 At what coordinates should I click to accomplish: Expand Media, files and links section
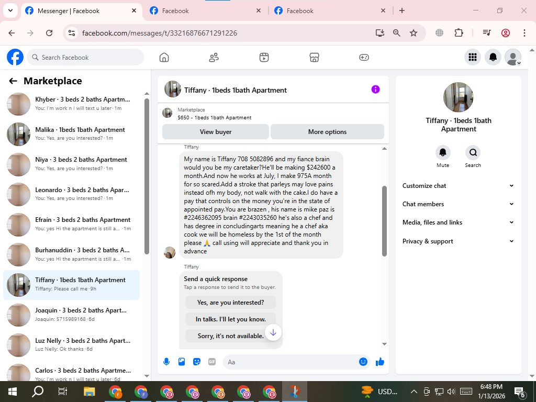pyautogui.click(x=458, y=222)
